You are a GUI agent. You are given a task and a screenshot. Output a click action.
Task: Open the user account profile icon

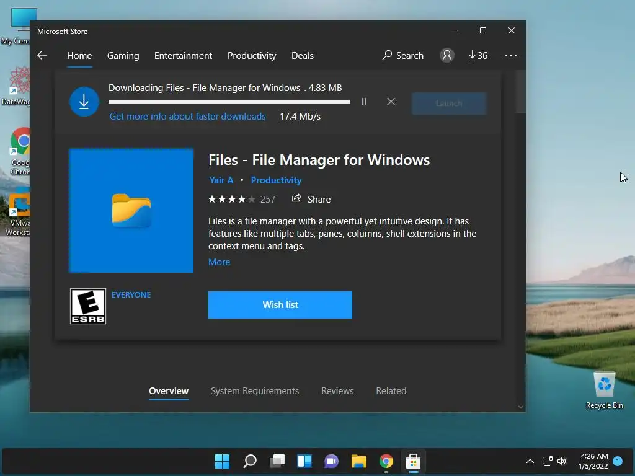(446, 55)
